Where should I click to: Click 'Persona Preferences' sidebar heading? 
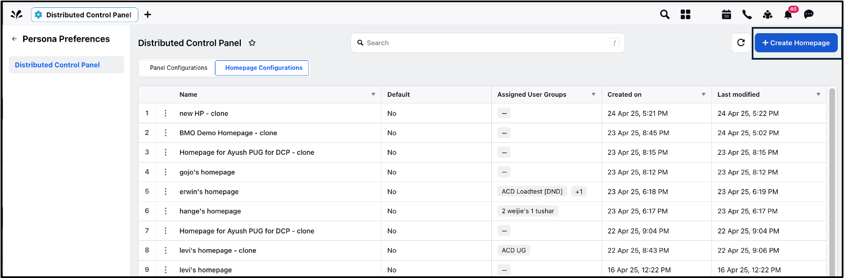pos(66,39)
